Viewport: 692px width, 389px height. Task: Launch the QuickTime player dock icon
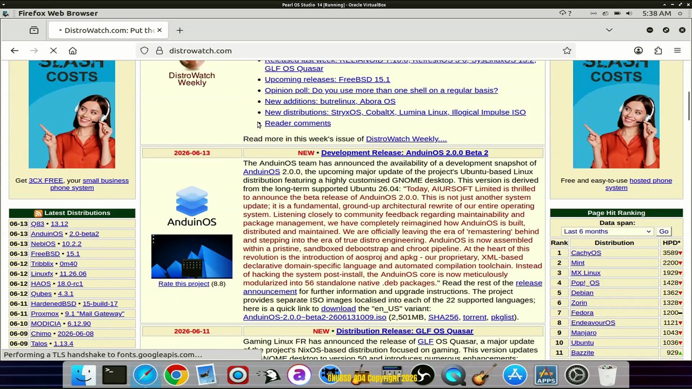click(x=454, y=375)
